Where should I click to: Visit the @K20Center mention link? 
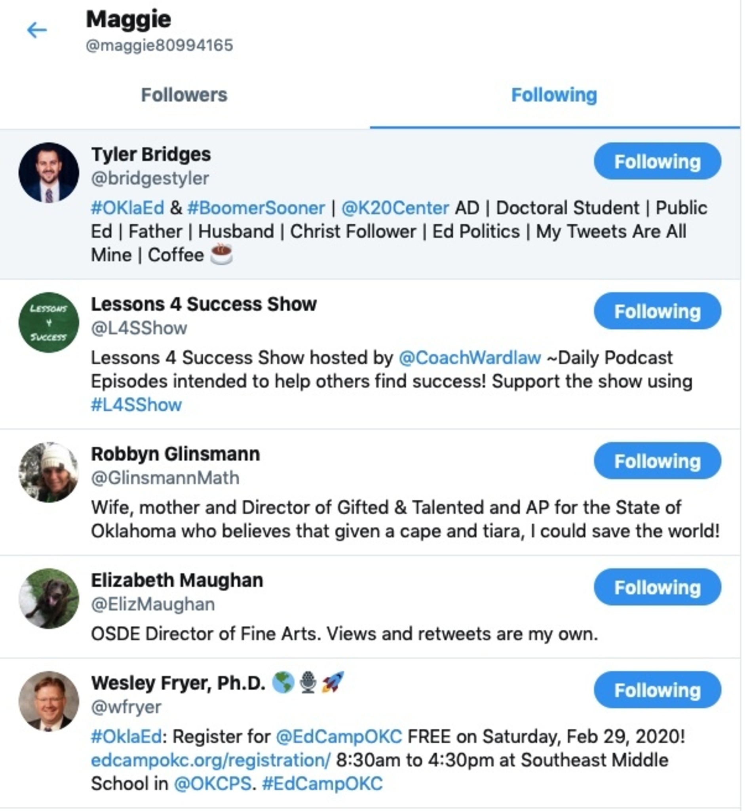(x=395, y=208)
